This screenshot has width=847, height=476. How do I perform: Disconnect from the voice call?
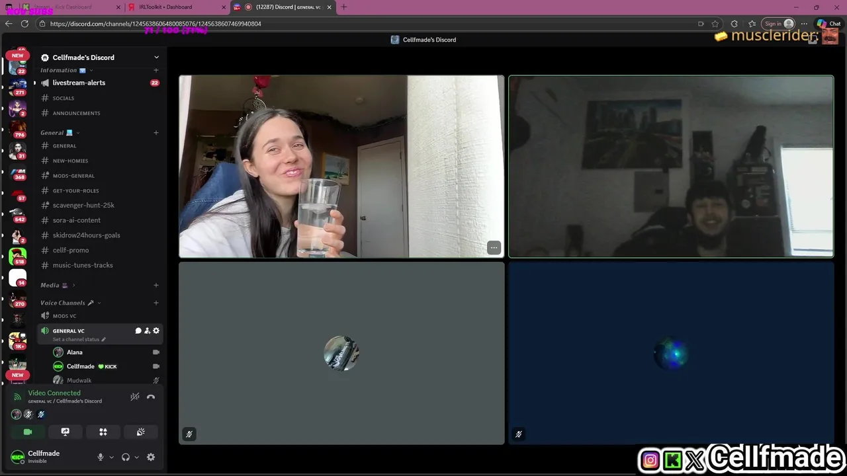(151, 397)
